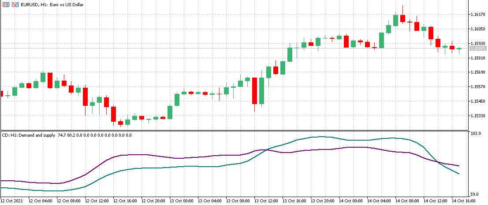Select the 13 Oct 00:00 time label
Screen dimensions: 488x205
[182, 201]
